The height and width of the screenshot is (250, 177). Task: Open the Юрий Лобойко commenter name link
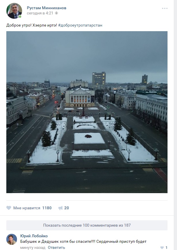click(34, 236)
